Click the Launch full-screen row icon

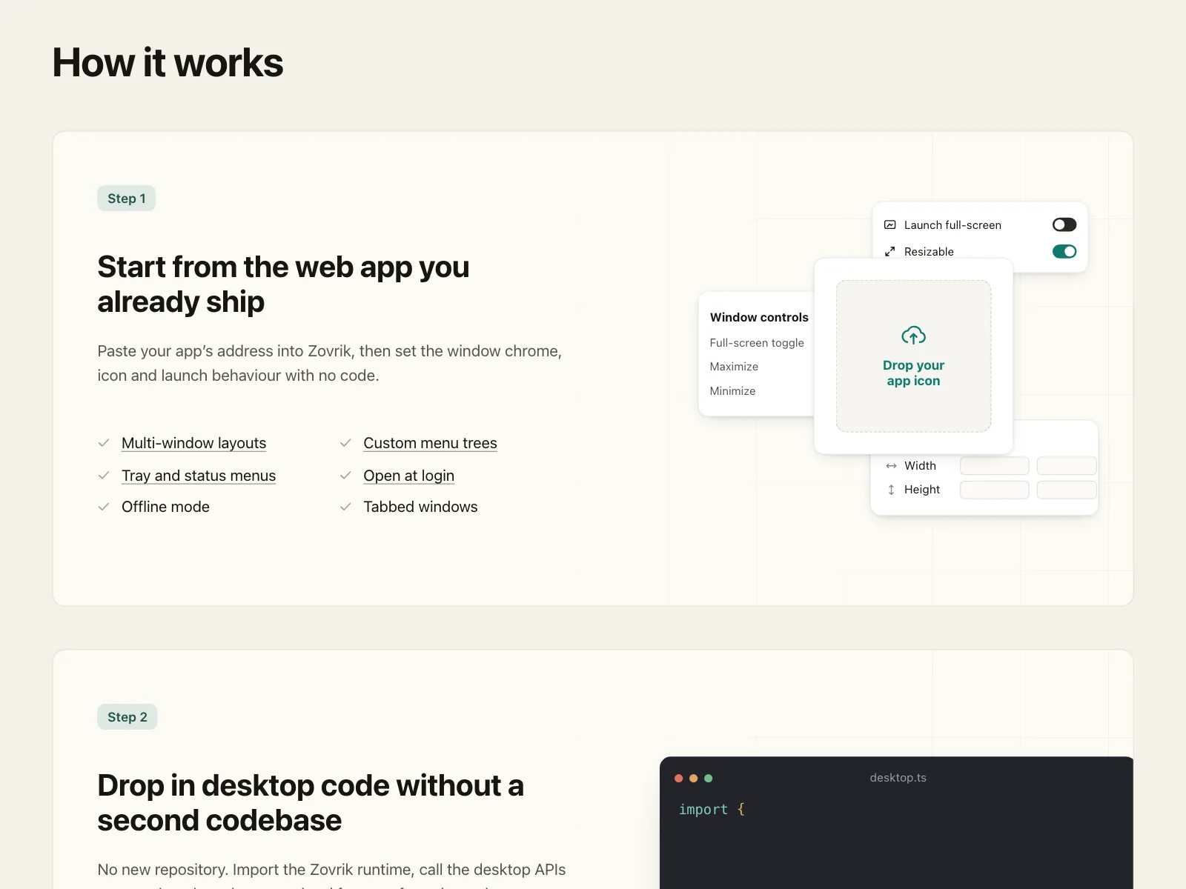pos(890,224)
